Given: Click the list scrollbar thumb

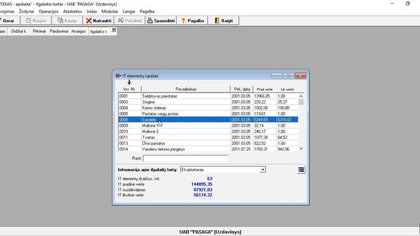Looking at the screenshot, I should [301, 102].
